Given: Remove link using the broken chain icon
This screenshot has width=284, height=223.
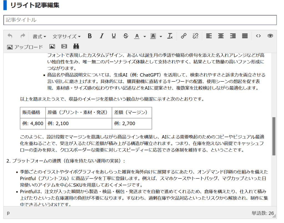Looking at the screenshot, I should coord(196,36).
